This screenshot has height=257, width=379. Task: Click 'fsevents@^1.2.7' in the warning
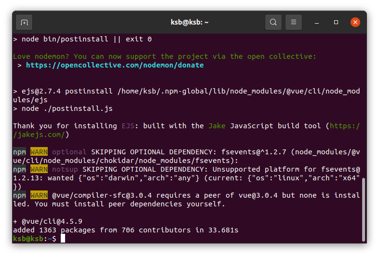coord(254,152)
